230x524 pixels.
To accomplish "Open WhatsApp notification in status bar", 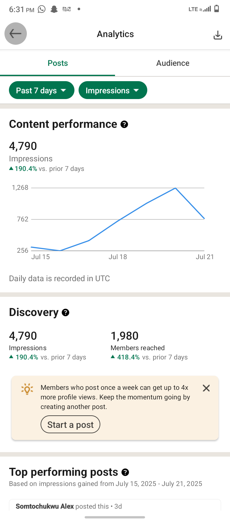I will 42,9.
